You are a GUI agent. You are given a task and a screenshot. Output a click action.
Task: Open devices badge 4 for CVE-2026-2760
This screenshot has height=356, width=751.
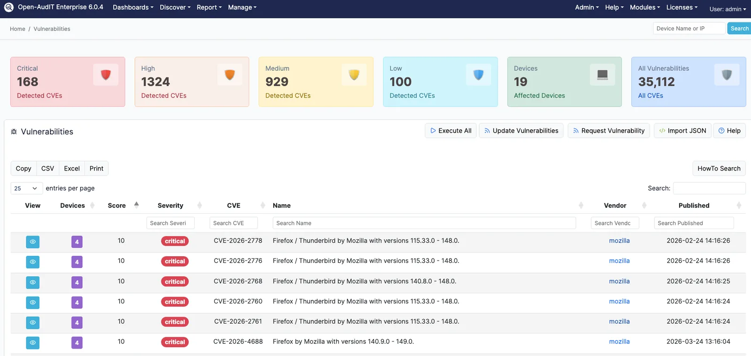pos(77,303)
